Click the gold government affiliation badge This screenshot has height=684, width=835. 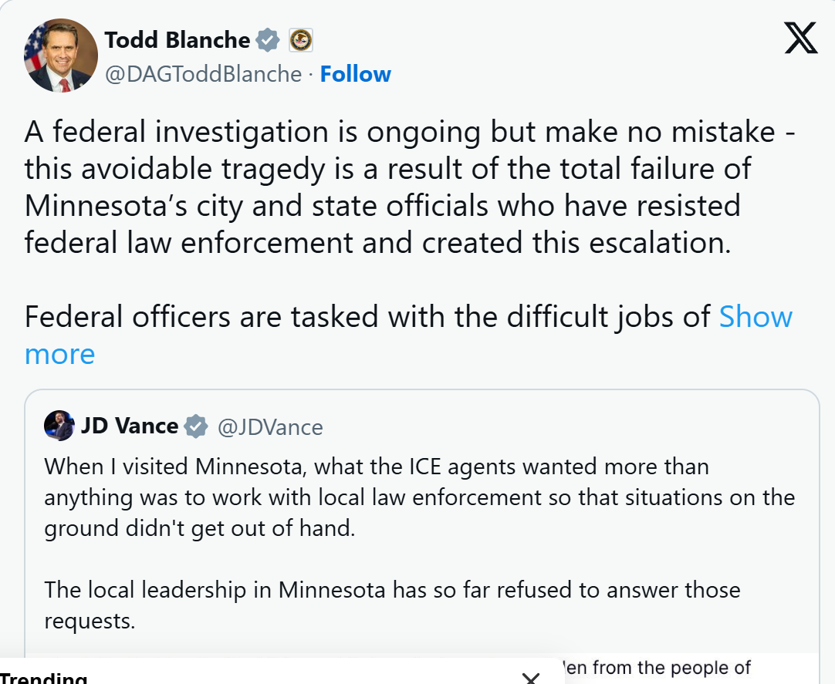(300, 39)
